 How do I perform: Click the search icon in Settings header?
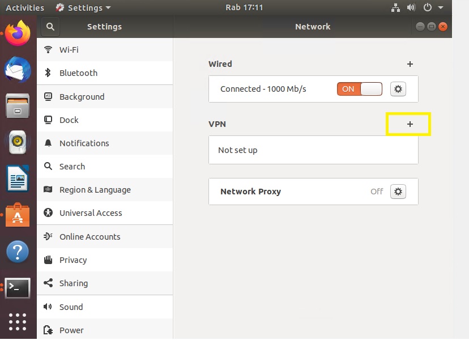tap(50, 27)
